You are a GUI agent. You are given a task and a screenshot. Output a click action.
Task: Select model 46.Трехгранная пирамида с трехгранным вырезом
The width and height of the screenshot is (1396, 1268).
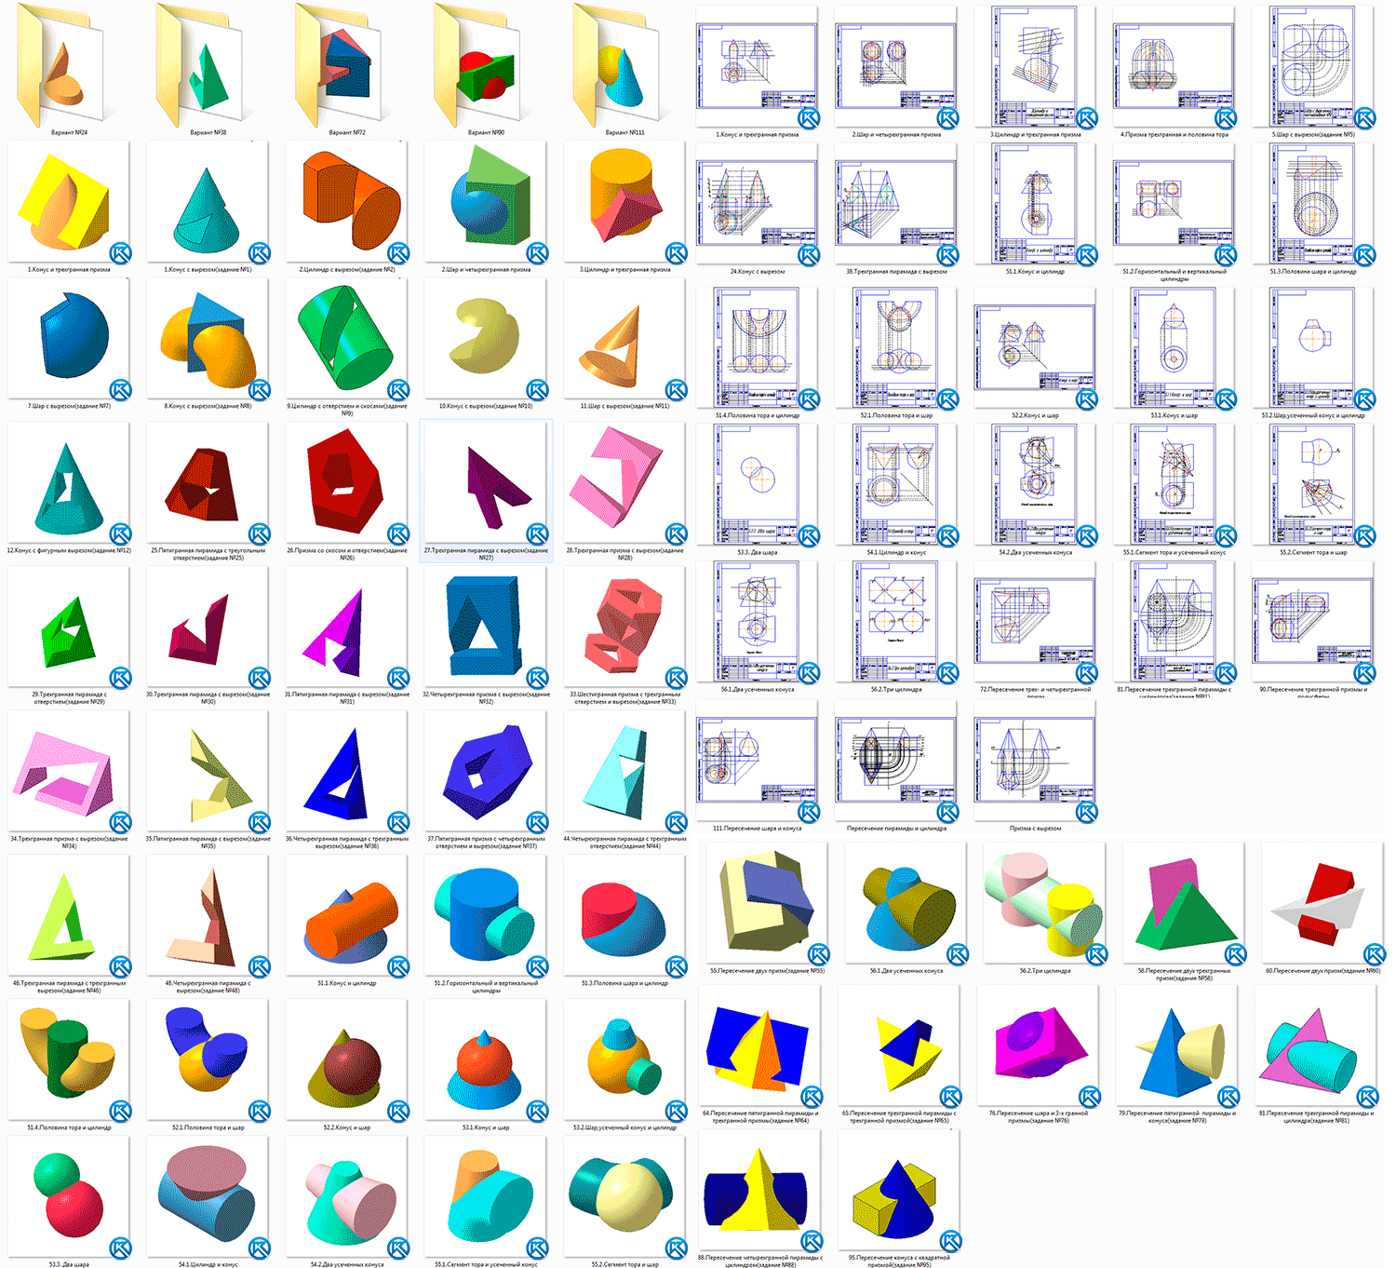tap(69, 916)
